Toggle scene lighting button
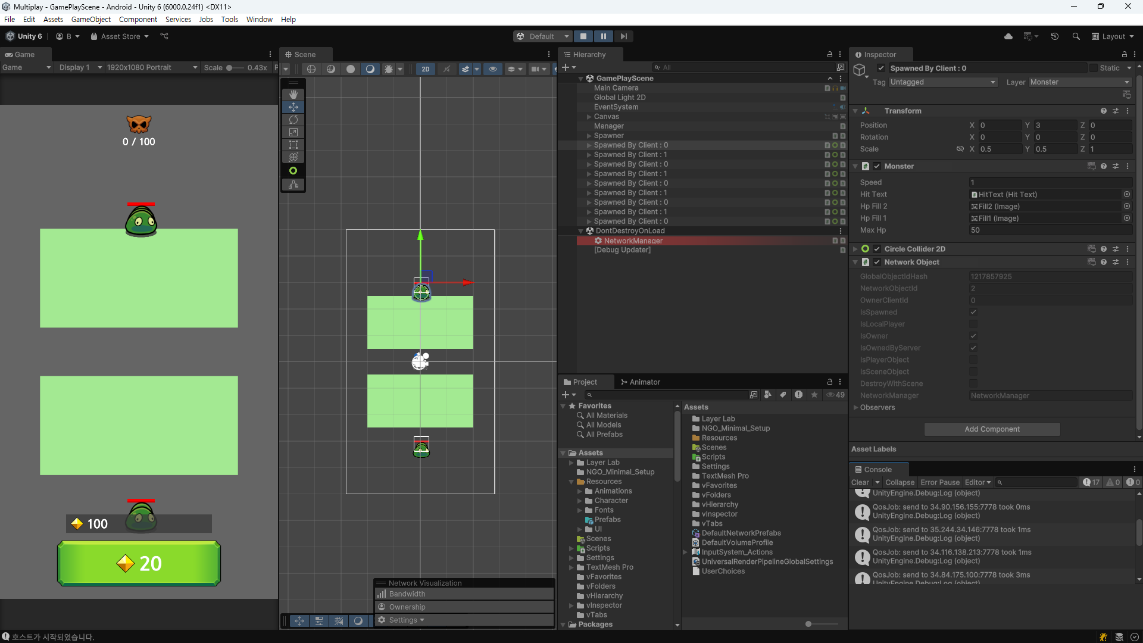1143x643 pixels. tap(446, 69)
